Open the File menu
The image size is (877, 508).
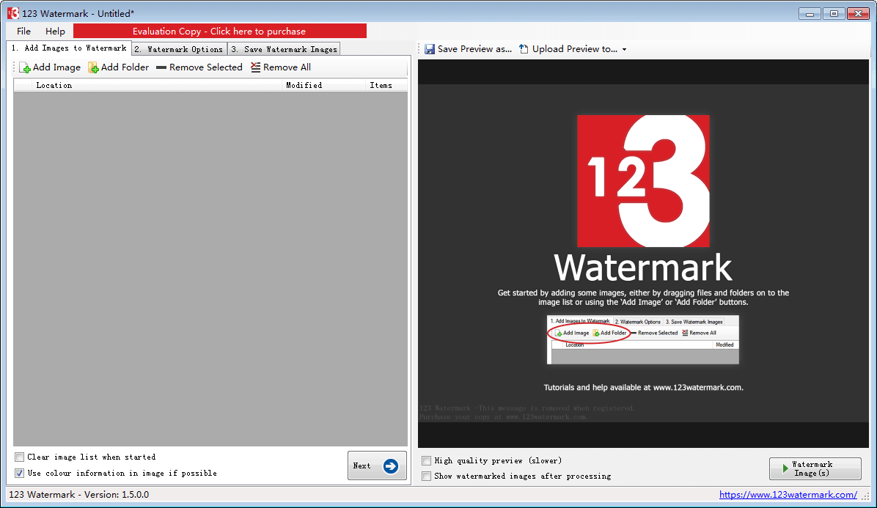pos(23,31)
